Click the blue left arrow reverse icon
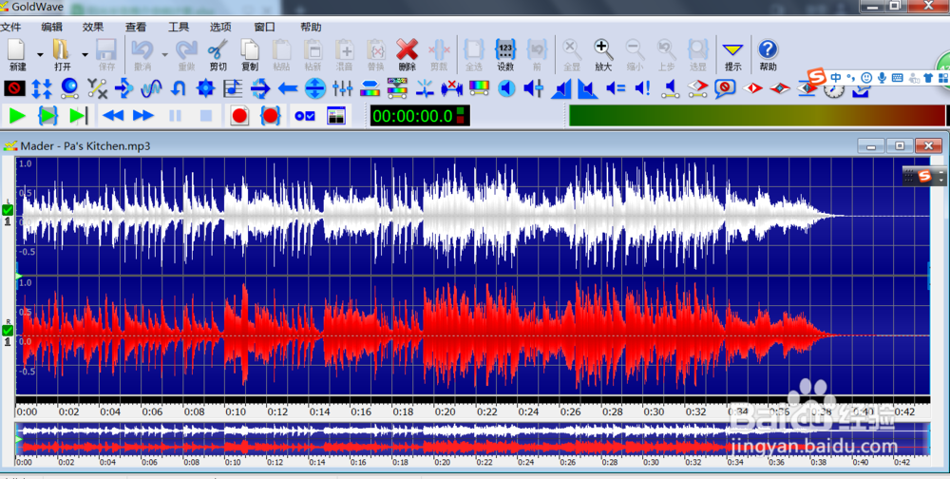The height and width of the screenshot is (479, 950). pyautogui.click(x=287, y=88)
